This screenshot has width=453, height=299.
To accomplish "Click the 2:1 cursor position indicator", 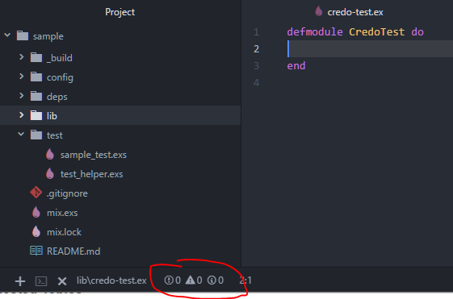I will pyautogui.click(x=245, y=280).
